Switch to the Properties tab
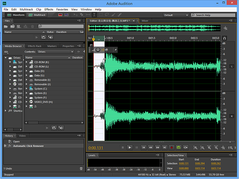Image resolution: width=239 pixels, height=179 pixels. pos(68,46)
